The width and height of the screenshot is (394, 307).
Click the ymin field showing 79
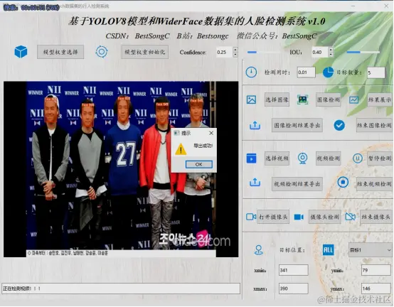pos(376,270)
